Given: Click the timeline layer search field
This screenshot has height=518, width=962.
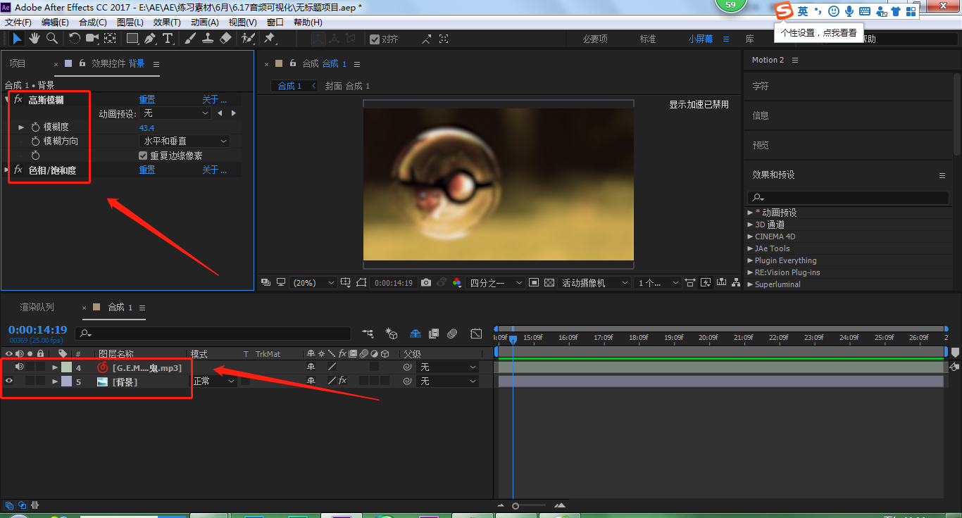Looking at the screenshot, I should (213, 334).
